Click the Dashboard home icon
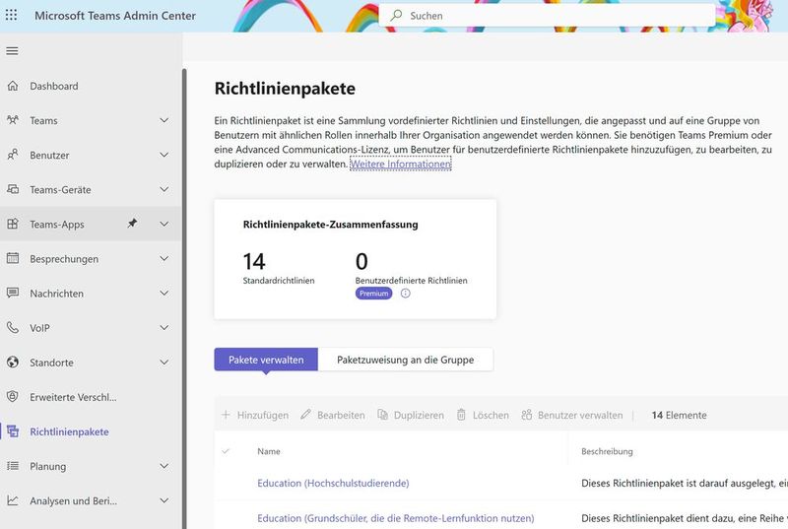Screen dimensions: 788x529 tap(13, 86)
